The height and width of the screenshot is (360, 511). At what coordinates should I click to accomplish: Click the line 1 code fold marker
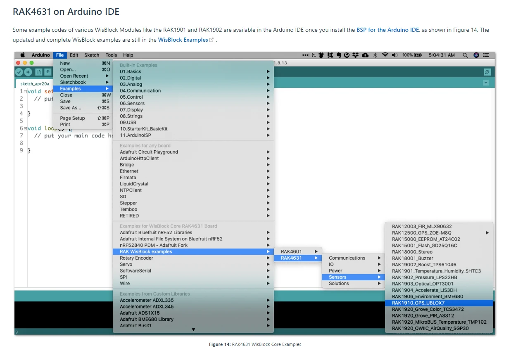click(x=25, y=92)
